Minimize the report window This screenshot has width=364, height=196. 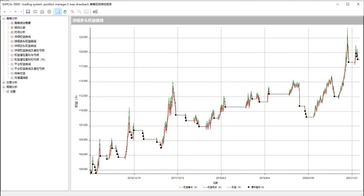click(338, 4)
